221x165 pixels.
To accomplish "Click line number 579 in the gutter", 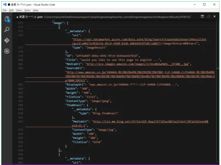I will [x=20, y=56].
